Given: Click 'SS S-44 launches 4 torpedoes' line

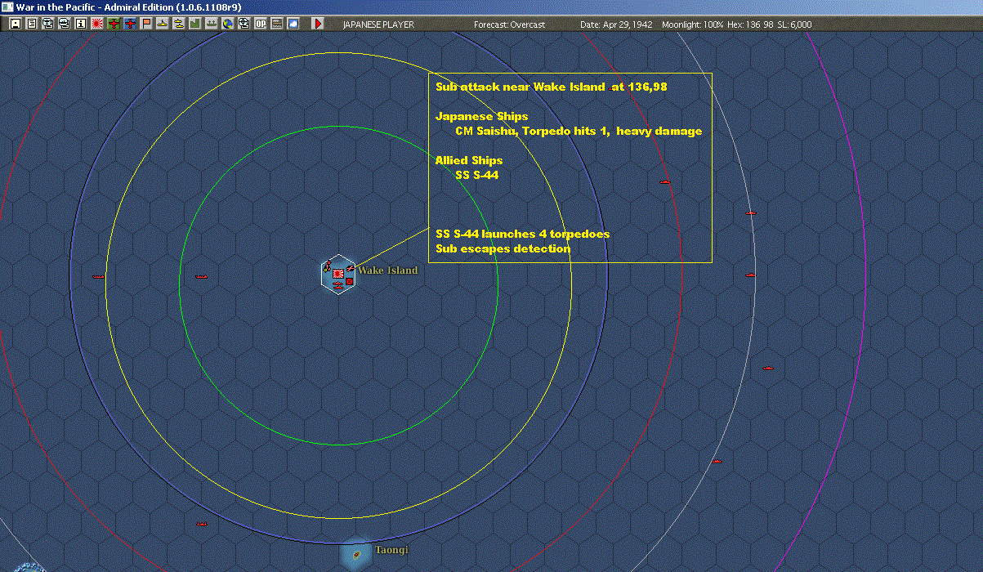Looking at the screenshot, I should (522, 234).
